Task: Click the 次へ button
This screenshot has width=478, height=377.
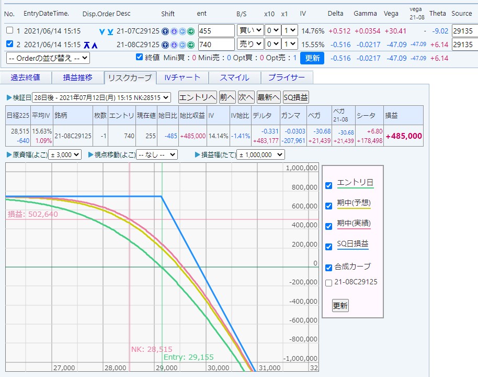Action: coord(246,97)
